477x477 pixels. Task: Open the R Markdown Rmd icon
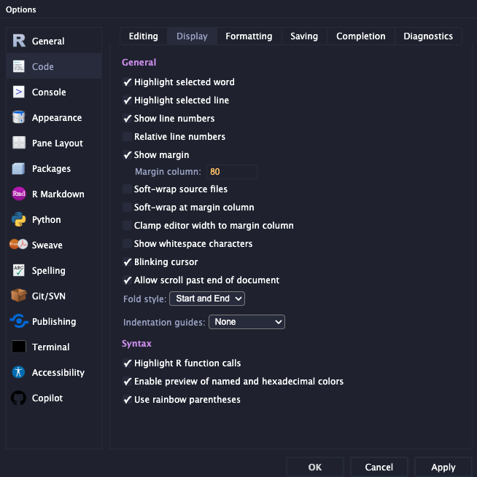19,194
